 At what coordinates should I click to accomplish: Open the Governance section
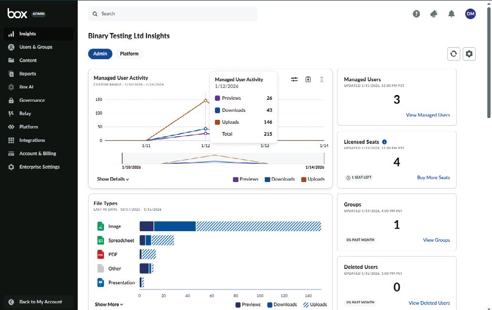(38, 100)
